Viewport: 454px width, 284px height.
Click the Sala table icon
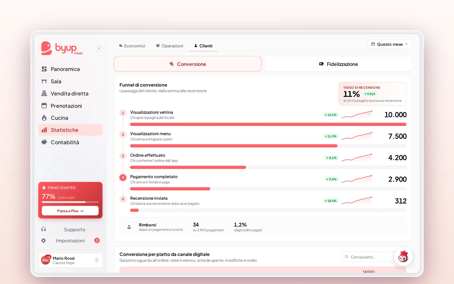[x=44, y=82]
